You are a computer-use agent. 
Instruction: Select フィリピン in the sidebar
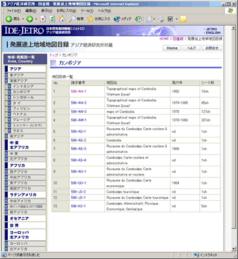pos(27,109)
